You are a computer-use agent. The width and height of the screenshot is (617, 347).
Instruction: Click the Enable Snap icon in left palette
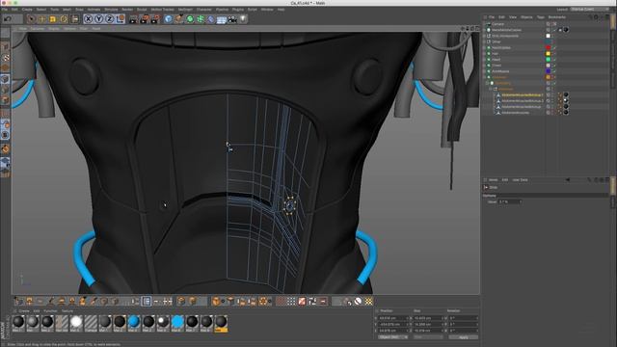pos(5,148)
